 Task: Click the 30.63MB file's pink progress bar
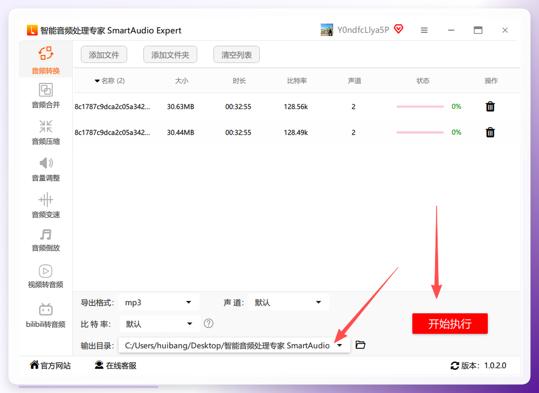click(x=420, y=107)
